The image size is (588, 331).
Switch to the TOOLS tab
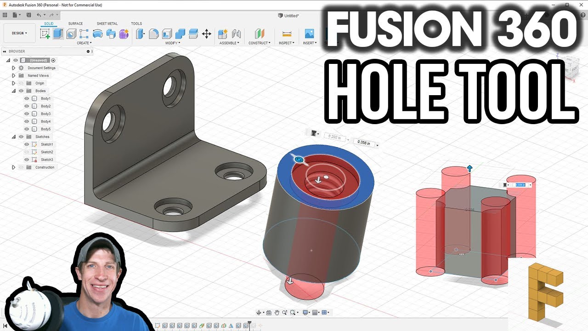click(x=136, y=23)
